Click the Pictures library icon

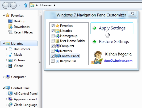pos(10,60)
